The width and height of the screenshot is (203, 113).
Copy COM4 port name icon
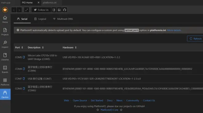[x=24, y=69]
